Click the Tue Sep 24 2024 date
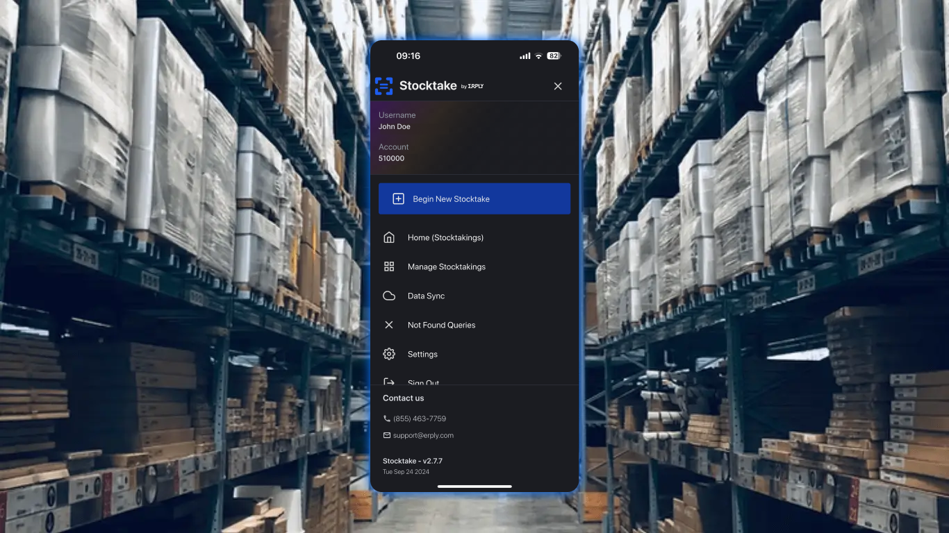The height and width of the screenshot is (533, 949). pos(406,472)
